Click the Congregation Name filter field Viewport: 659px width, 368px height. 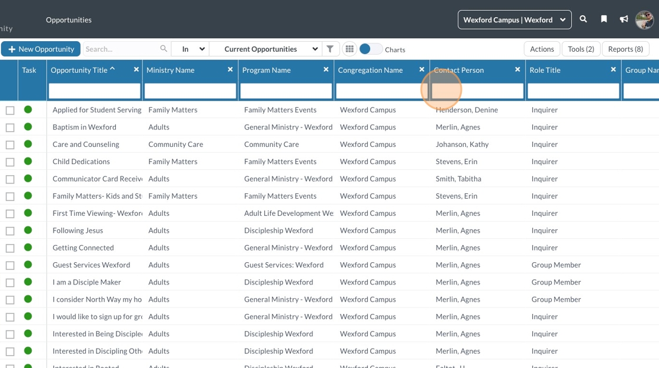coord(382,91)
